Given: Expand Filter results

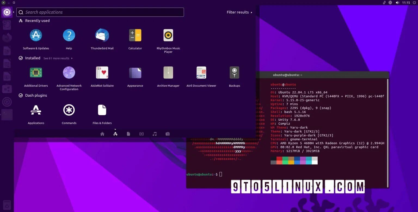Looking at the screenshot, I should pyautogui.click(x=239, y=12).
